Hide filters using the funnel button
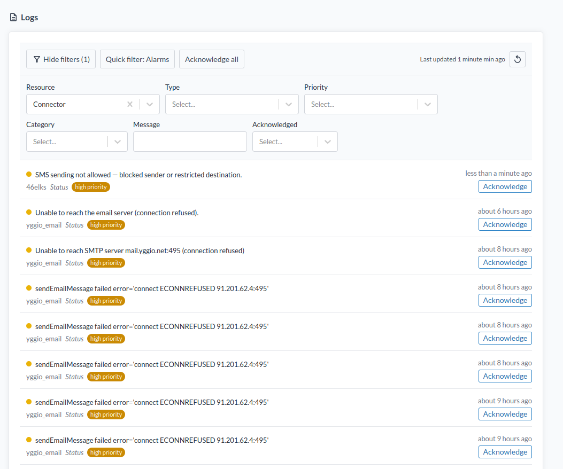Image resolution: width=563 pixels, height=469 pixels. click(x=61, y=59)
